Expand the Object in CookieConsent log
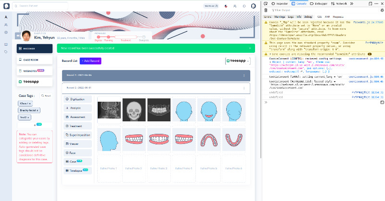The image size is (385, 201). click(x=270, y=62)
